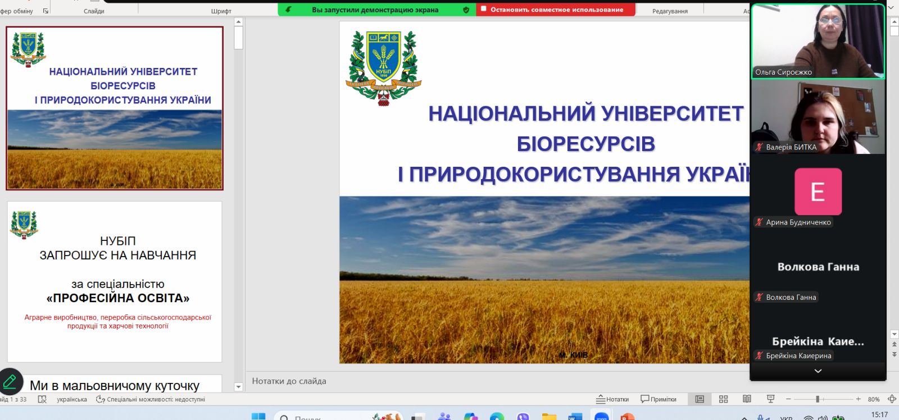Click the spell check icon in the status bar
This screenshot has height=420, width=899.
point(42,399)
